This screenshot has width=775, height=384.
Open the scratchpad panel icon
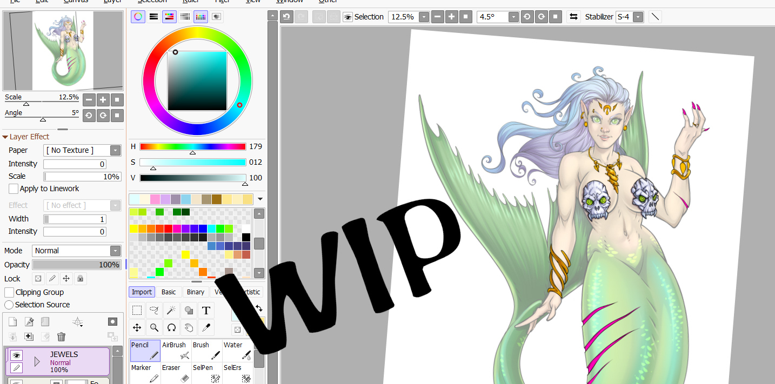(x=217, y=17)
